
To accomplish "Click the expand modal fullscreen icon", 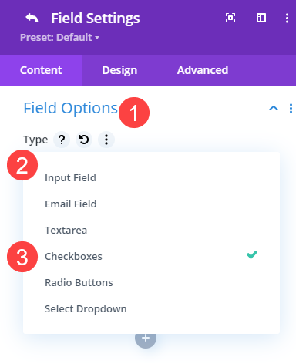I will click(230, 18).
